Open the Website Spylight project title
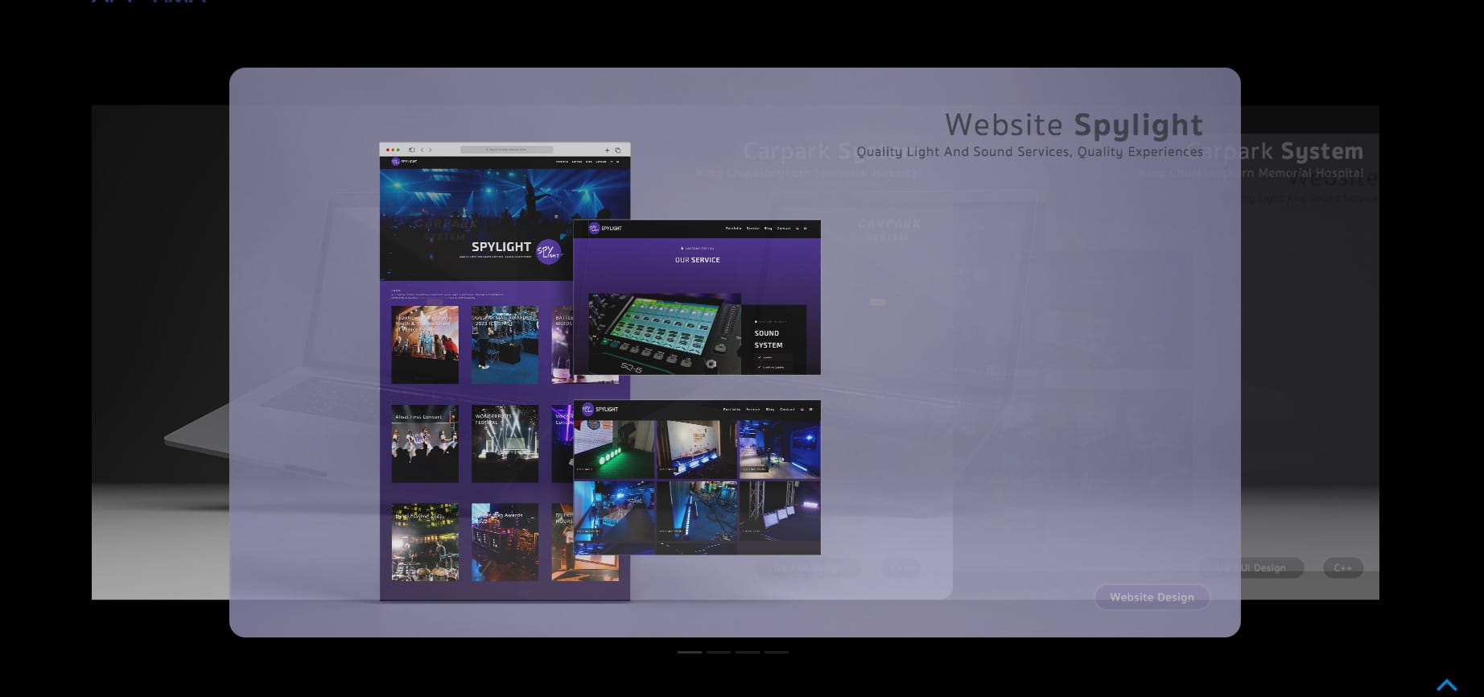1484x697 pixels. point(1073,125)
